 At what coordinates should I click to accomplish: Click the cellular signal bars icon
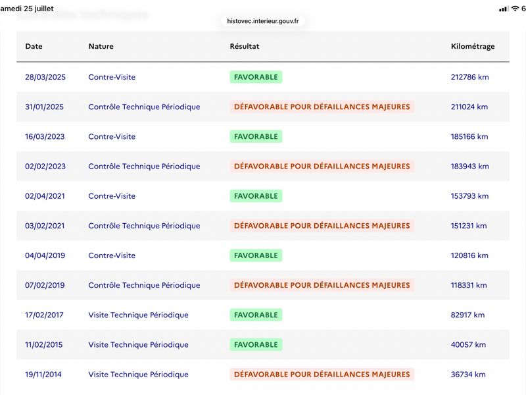coord(504,9)
